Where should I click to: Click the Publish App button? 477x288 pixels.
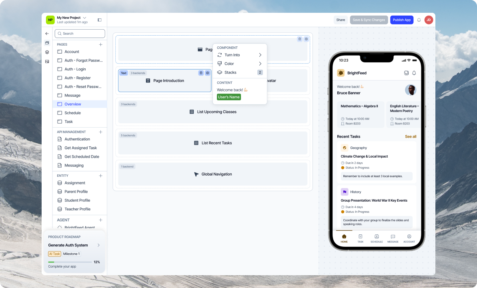pyautogui.click(x=401, y=20)
